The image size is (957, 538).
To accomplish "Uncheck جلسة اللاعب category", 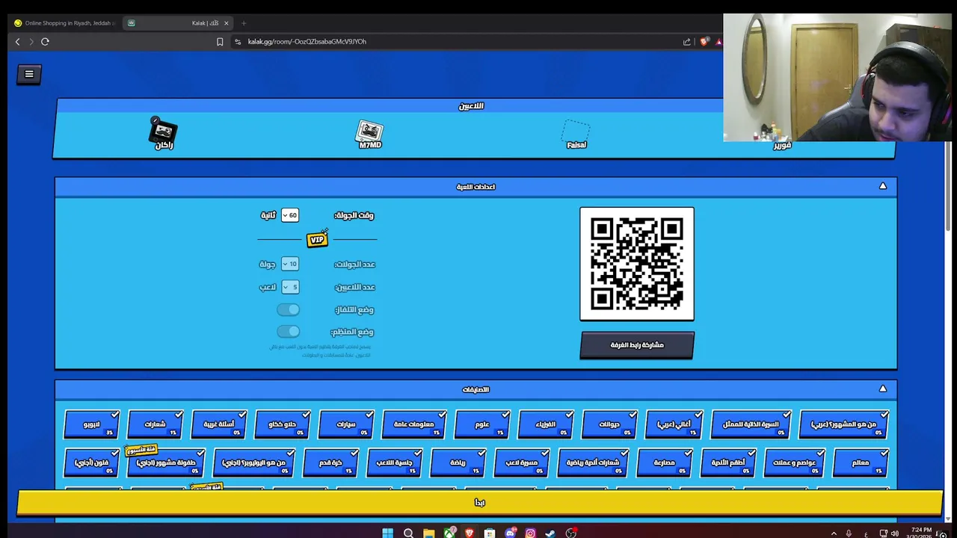I will tap(395, 463).
